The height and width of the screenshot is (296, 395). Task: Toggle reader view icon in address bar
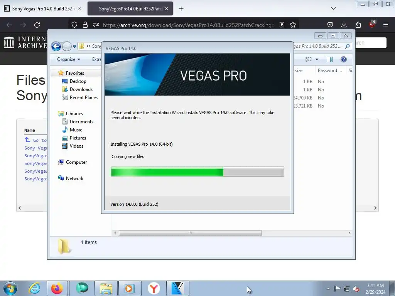[282, 25]
